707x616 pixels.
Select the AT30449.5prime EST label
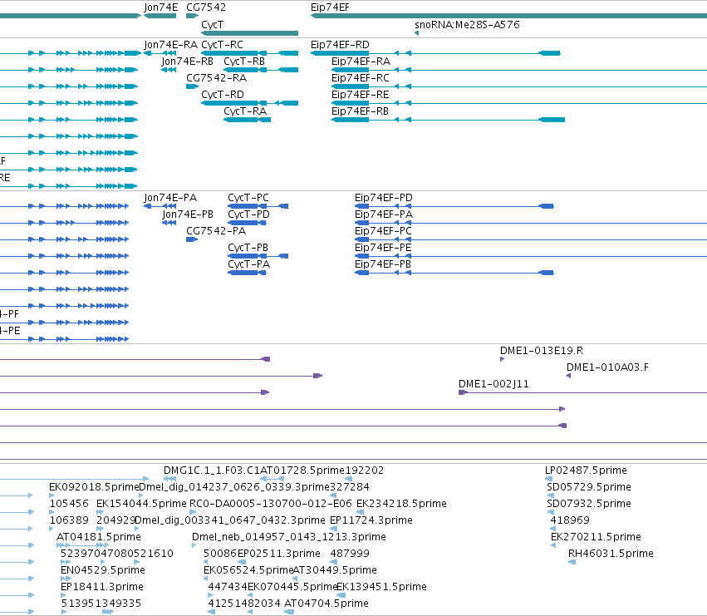(x=335, y=571)
